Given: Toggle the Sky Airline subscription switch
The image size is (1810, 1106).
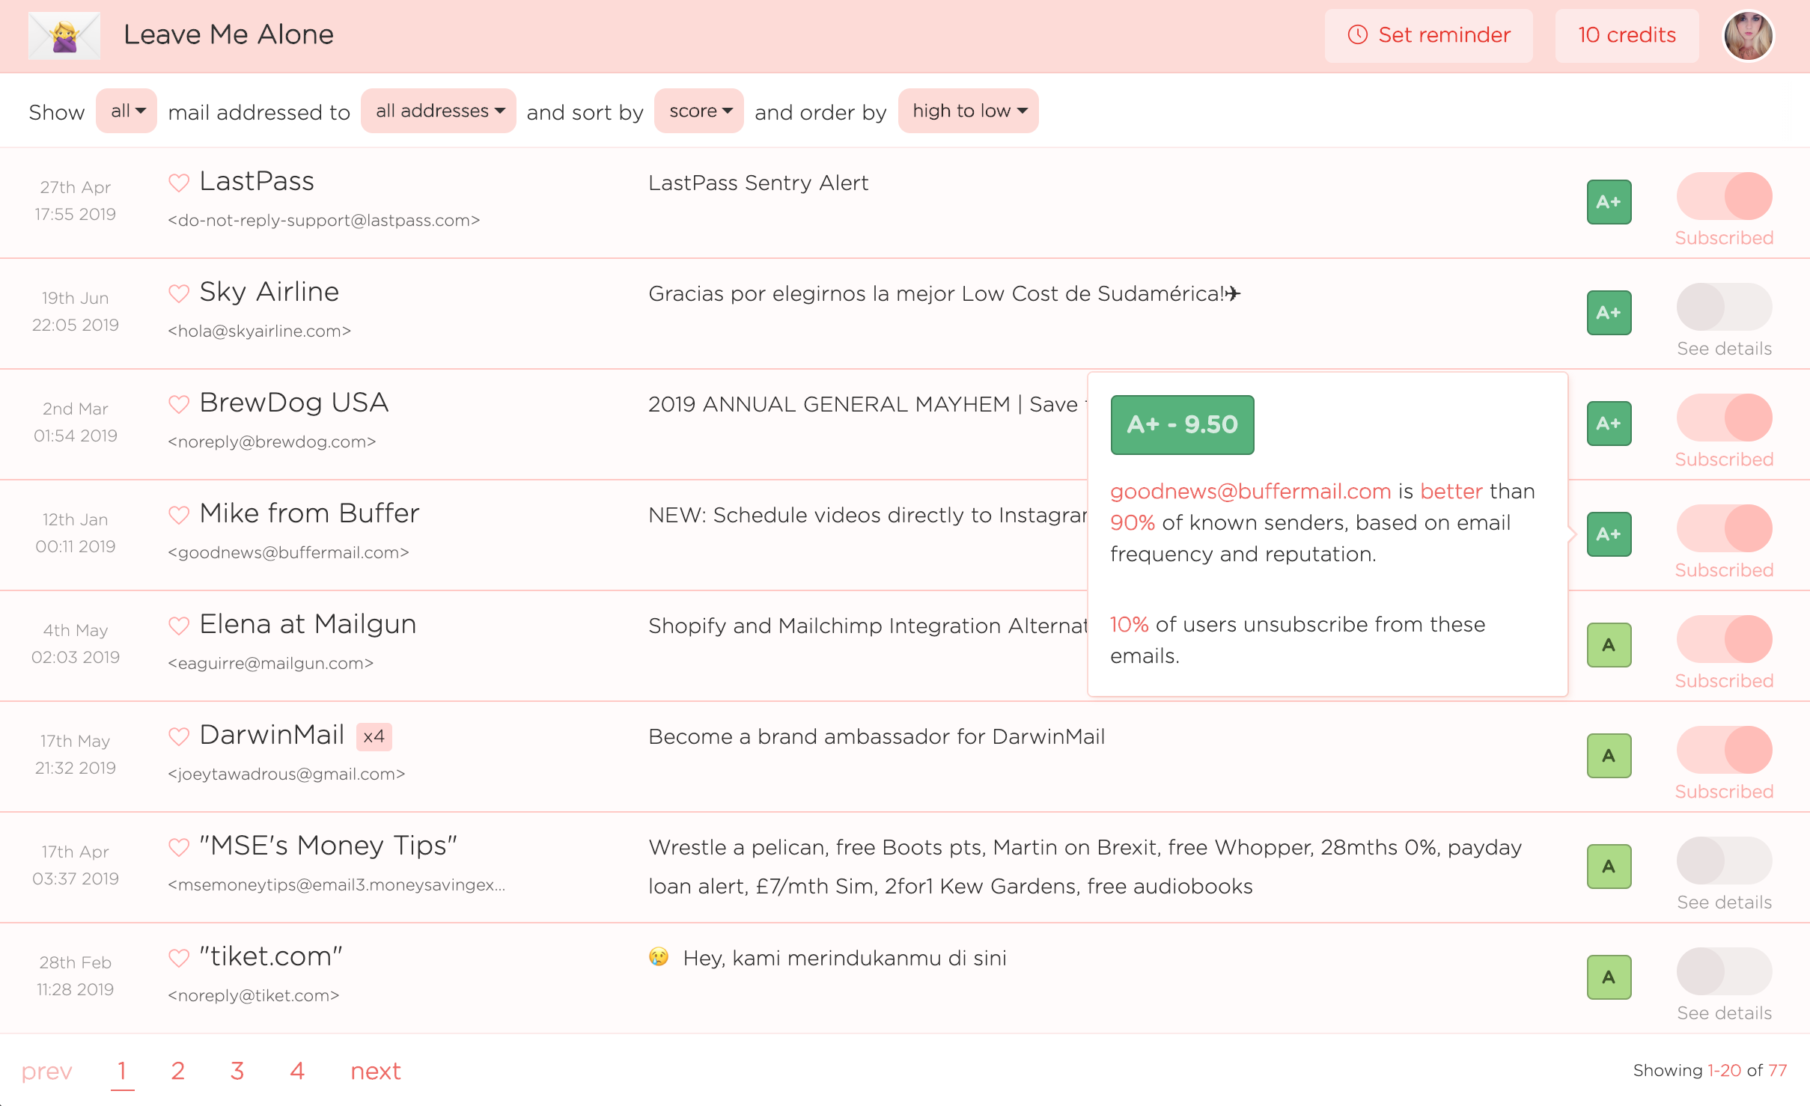Looking at the screenshot, I should point(1724,307).
